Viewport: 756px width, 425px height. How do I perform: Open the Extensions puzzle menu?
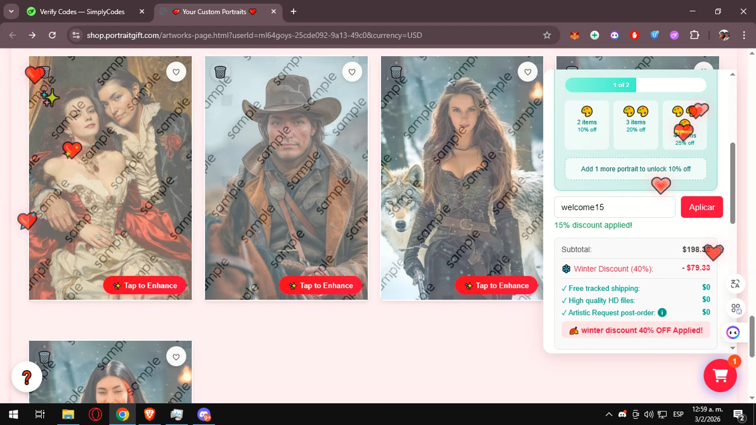(x=695, y=35)
